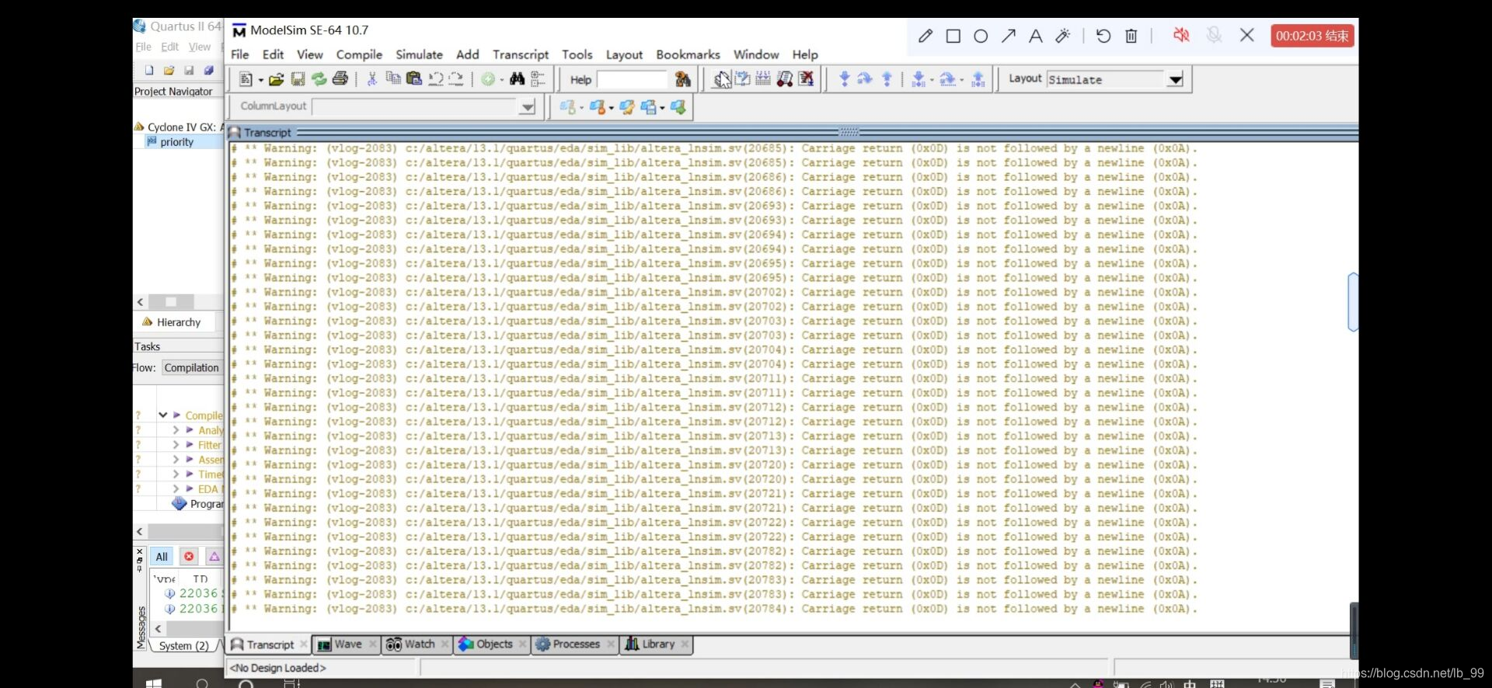Open the Compile menu

[359, 54]
